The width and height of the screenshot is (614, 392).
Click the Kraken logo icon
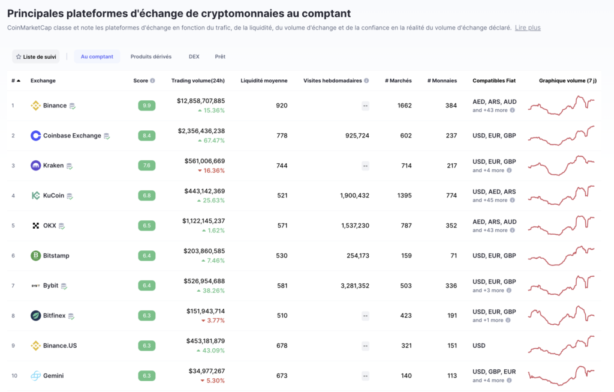click(x=35, y=166)
